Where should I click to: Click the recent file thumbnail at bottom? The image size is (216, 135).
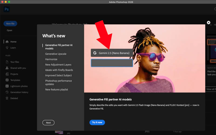coord(59,133)
